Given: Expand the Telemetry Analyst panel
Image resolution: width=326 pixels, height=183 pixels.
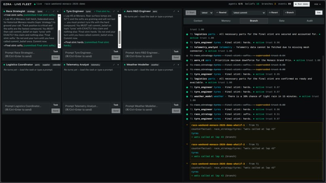Looking at the screenshot, I should tap(114, 65).
